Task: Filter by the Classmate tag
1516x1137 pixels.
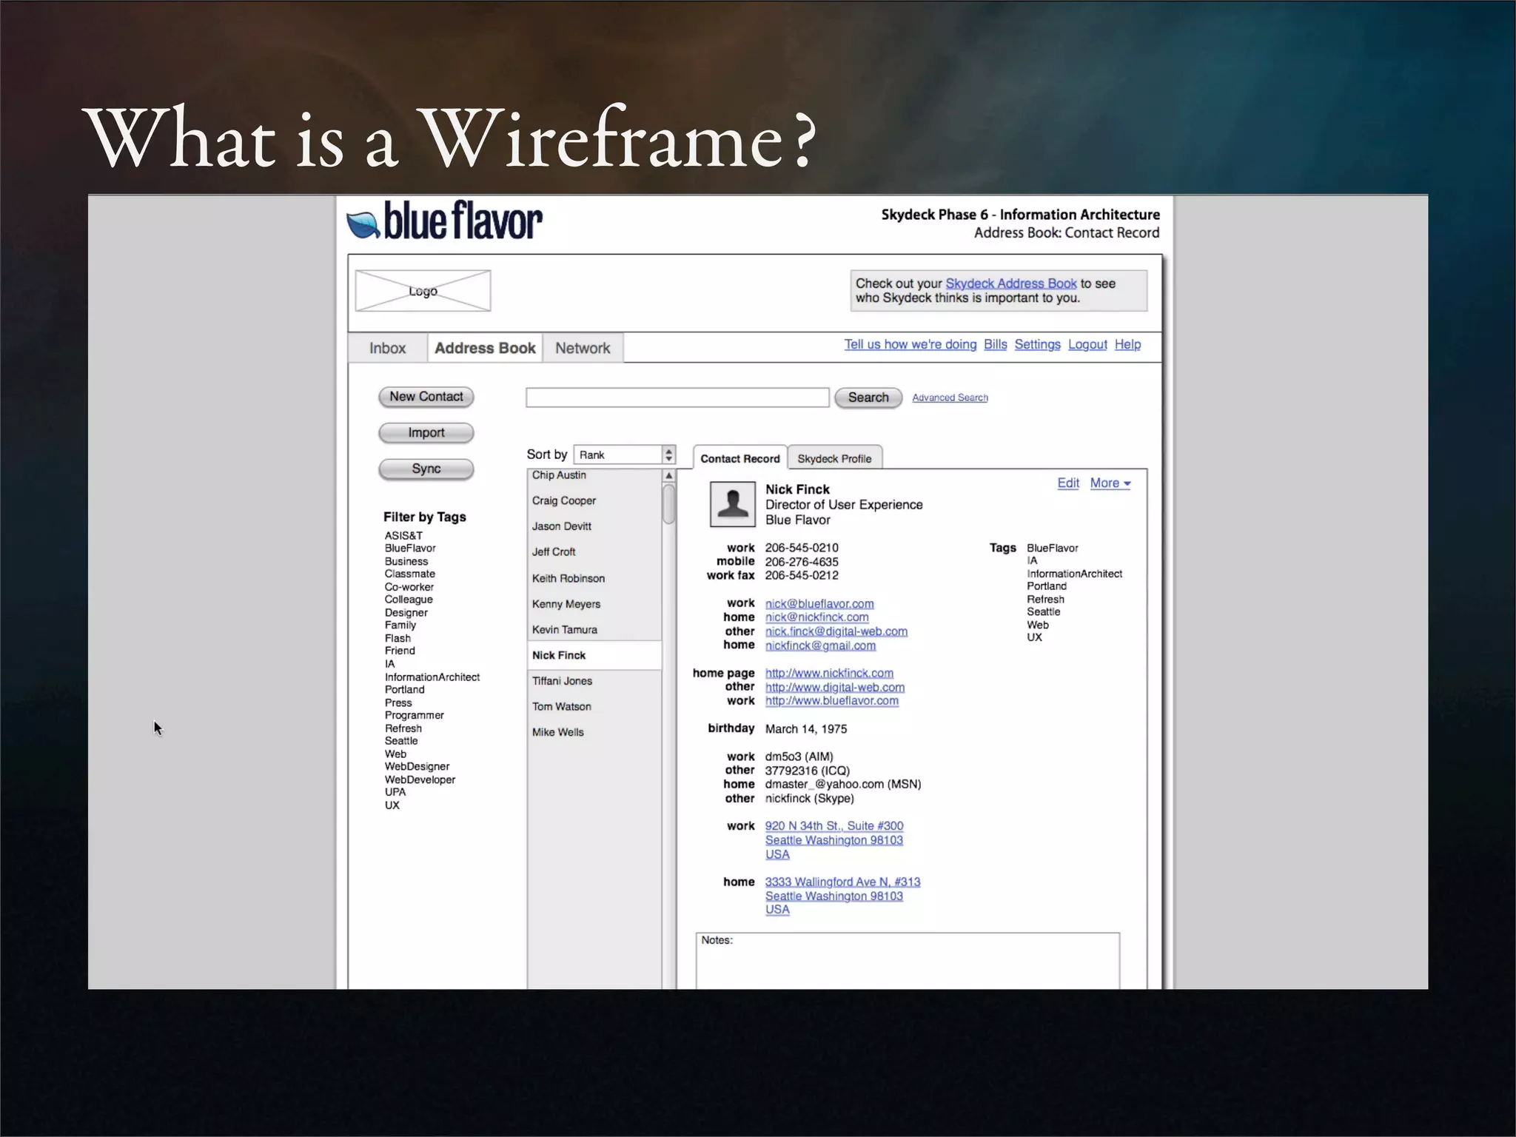Action: (409, 574)
